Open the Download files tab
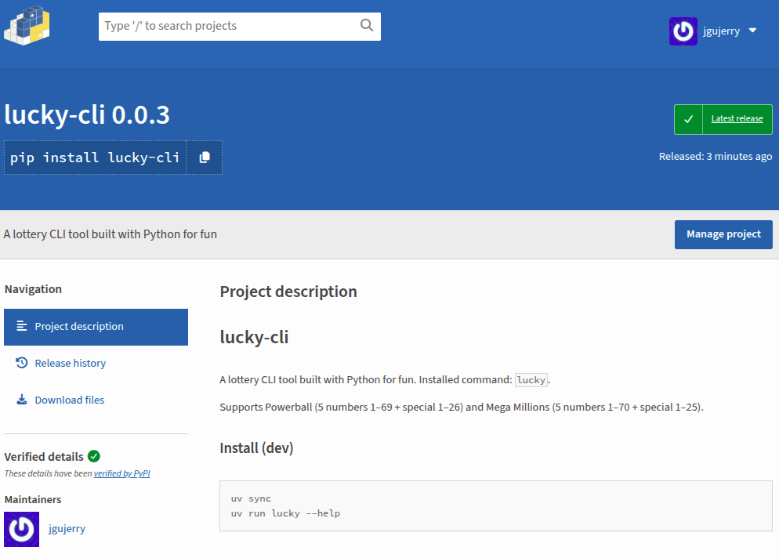The image size is (779, 558). [70, 400]
